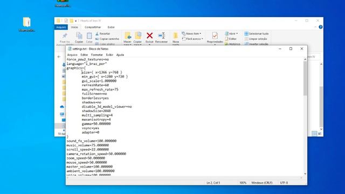Click the Colar clipboard icon in Explorer
345x194 pixels.
(x=89, y=36)
